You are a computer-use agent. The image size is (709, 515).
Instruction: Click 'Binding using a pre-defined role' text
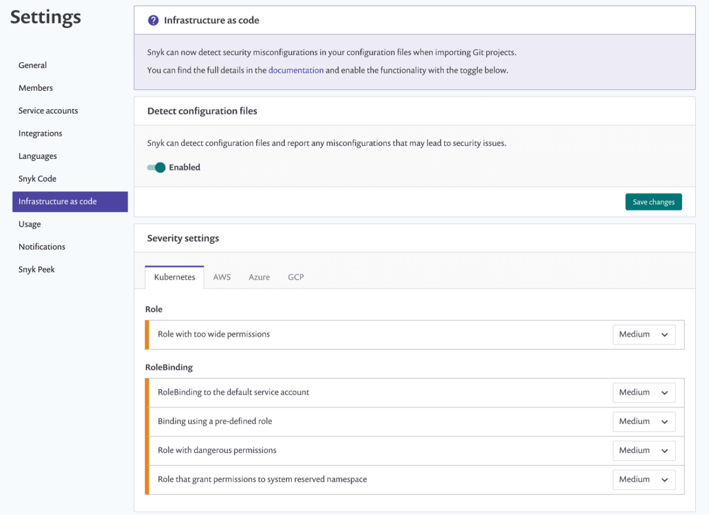pos(215,421)
